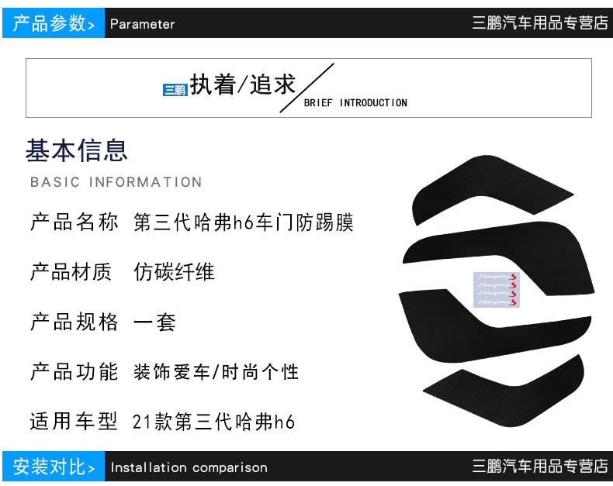Click the value 21款第三代哈弗h6
Viewport: 613px width, 486px height.
213,422
